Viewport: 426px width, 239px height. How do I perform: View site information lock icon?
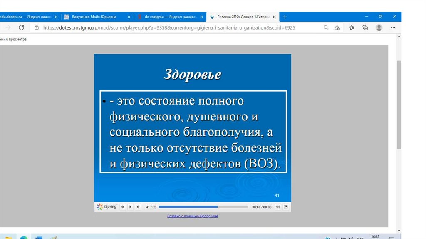coord(37,27)
